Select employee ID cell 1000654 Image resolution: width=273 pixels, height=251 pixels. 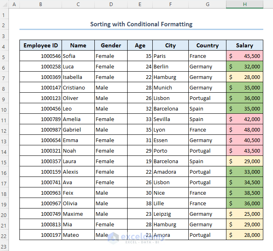(41, 140)
